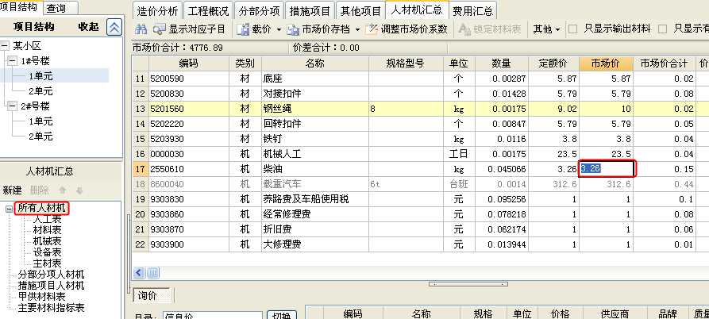Image resolution: width=709 pixels, height=319 pixels.
Task: Select 1单元 under 1#号楼
Action: [40, 76]
